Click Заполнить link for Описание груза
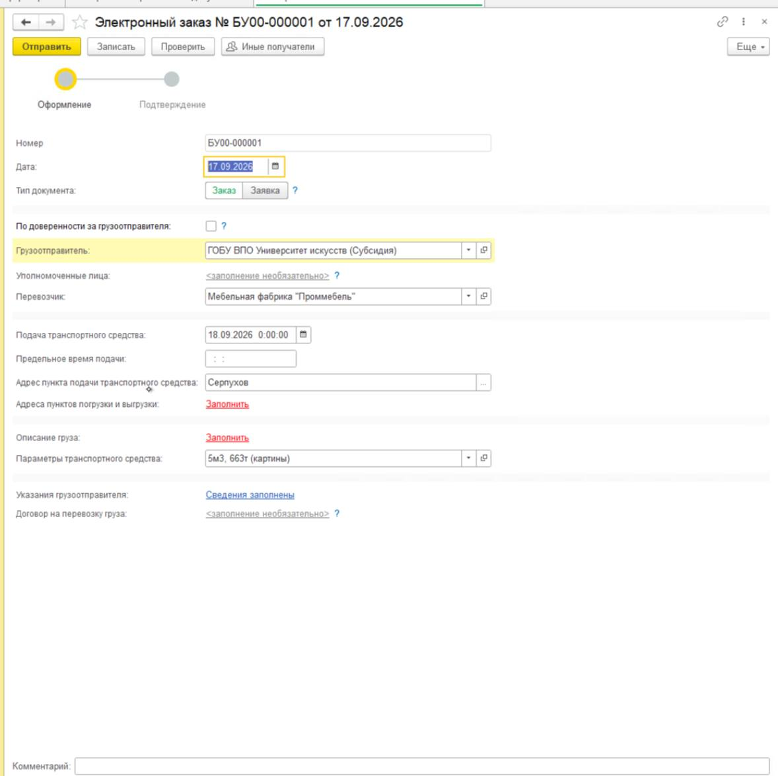The image size is (778, 776). click(x=227, y=438)
